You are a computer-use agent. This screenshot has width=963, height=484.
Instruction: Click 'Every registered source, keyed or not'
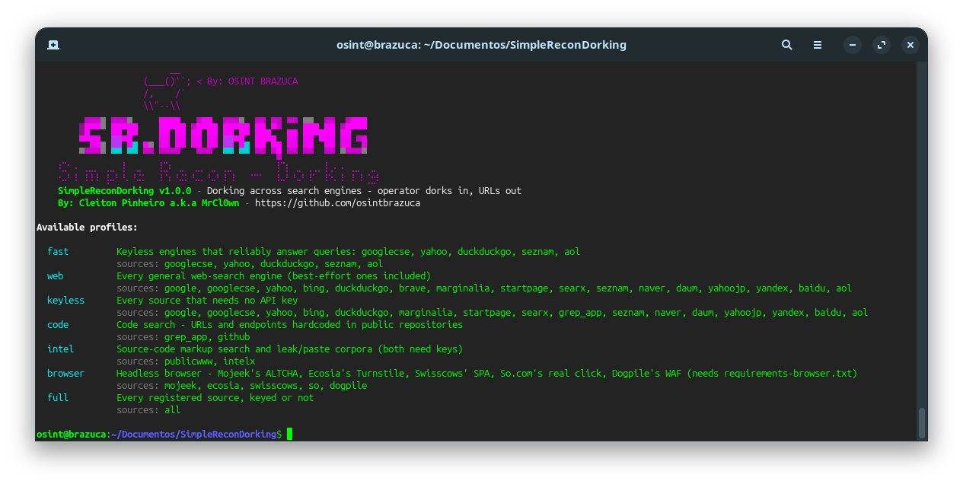pos(215,398)
